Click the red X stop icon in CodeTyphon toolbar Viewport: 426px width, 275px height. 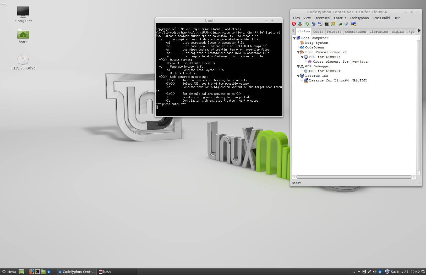pyautogui.click(x=294, y=24)
